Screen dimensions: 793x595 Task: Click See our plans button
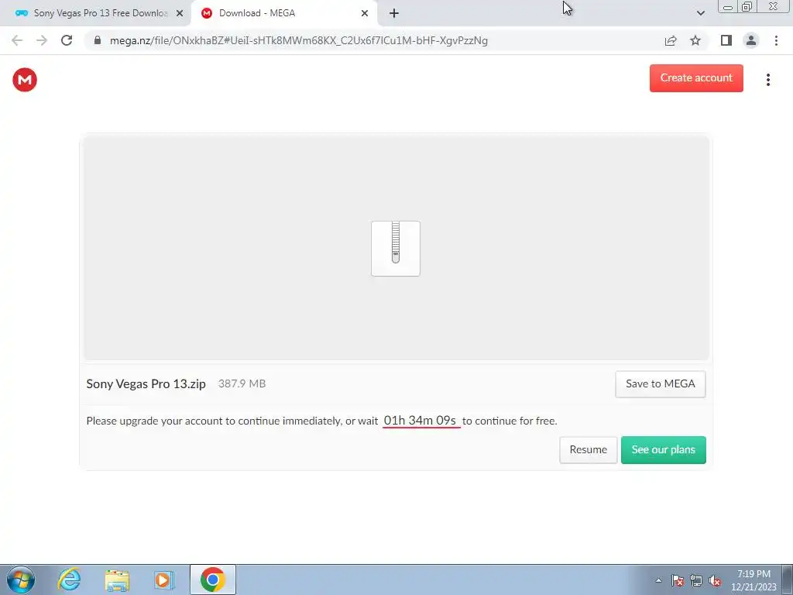click(664, 450)
